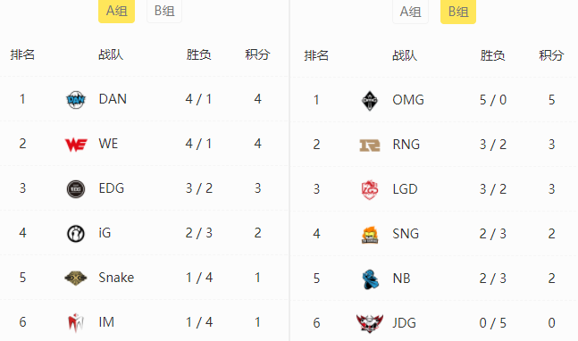Image resolution: width=578 pixels, height=341 pixels.
Task: Open the EDG team logo
Action: pyautogui.click(x=76, y=189)
